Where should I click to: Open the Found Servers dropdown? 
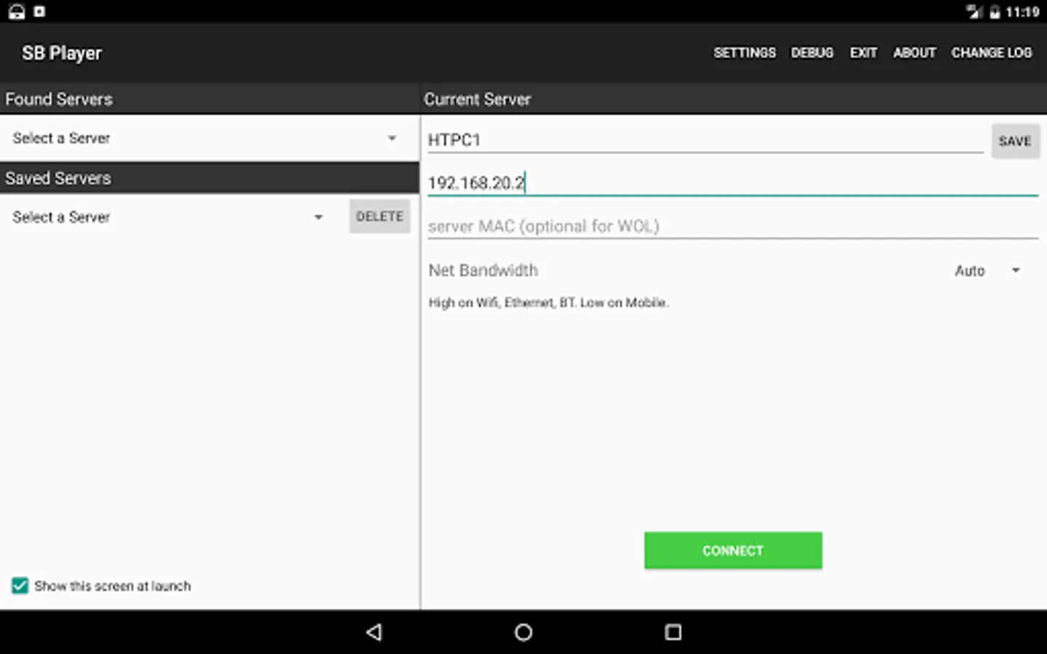209,138
